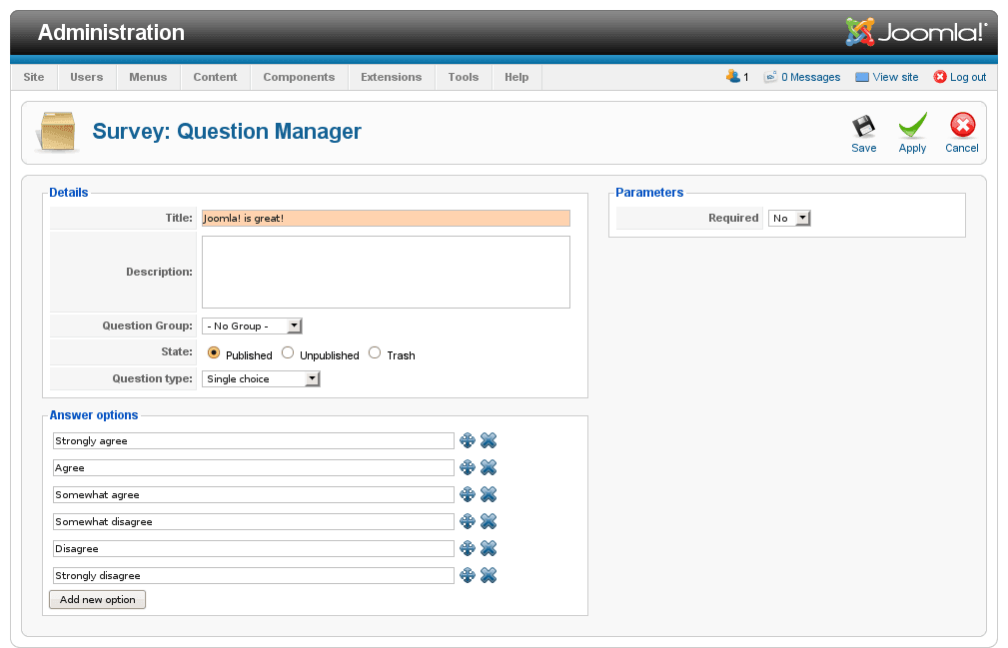The image size is (1008, 648).
Task: Click the Description text area
Action: (x=386, y=272)
